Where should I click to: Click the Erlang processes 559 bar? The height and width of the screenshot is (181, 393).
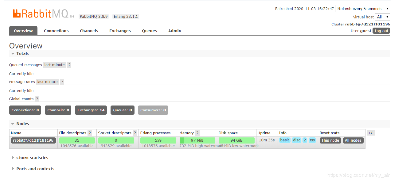pos(158,140)
